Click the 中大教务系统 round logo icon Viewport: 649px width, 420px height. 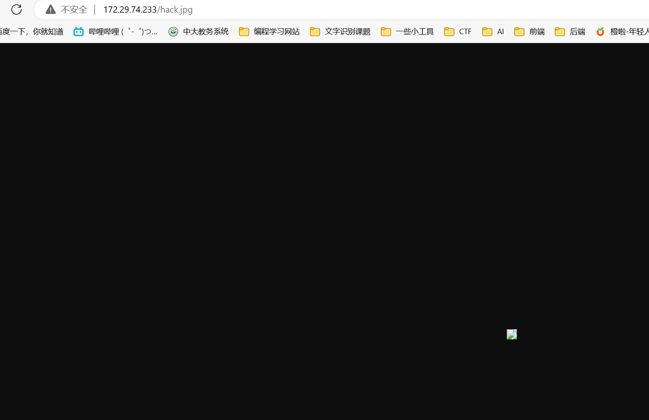[x=173, y=32]
